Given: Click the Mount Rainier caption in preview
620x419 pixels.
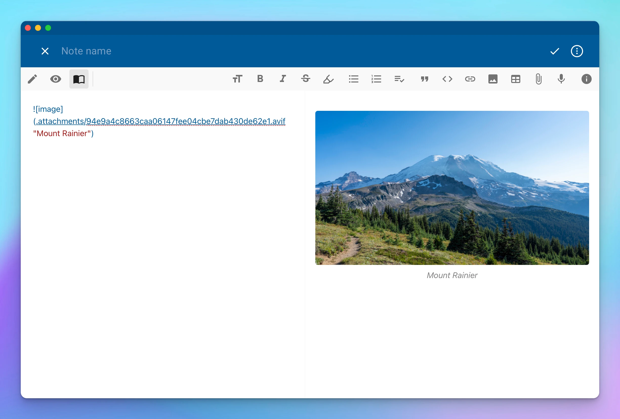Looking at the screenshot, I should [x=452, y=275].
